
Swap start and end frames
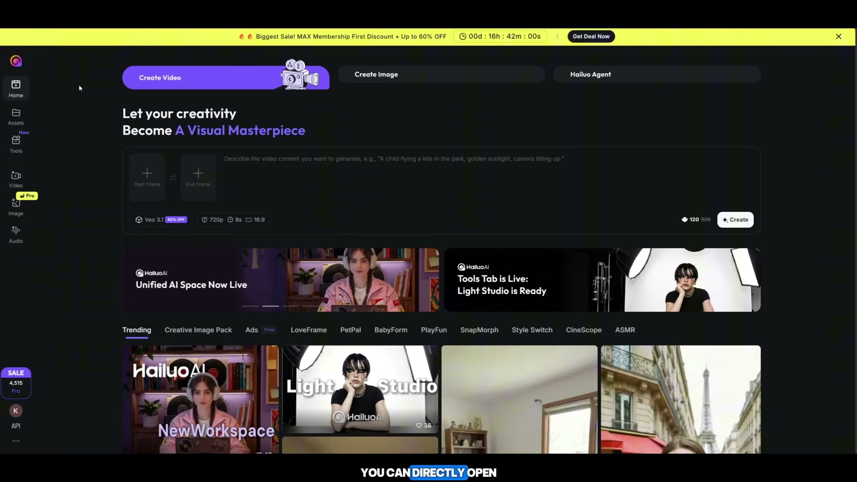(x=173, y=178)
